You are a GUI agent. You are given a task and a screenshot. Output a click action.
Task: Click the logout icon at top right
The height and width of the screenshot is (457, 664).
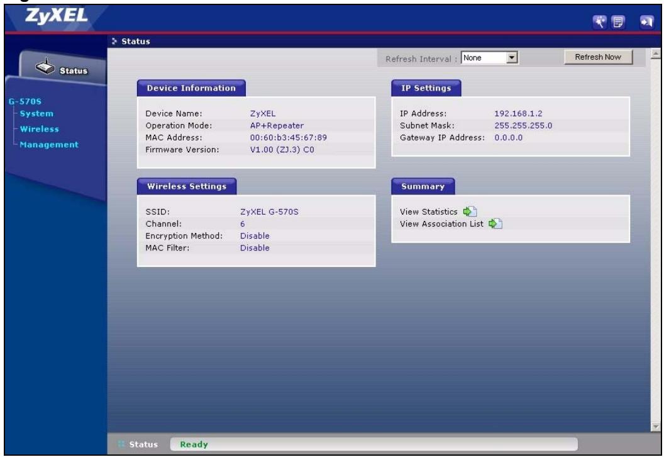(646, 21)
